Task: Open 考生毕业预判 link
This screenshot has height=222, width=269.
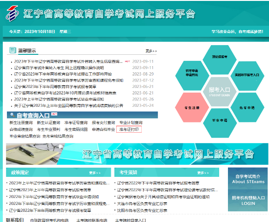Action: coord(48,129)
